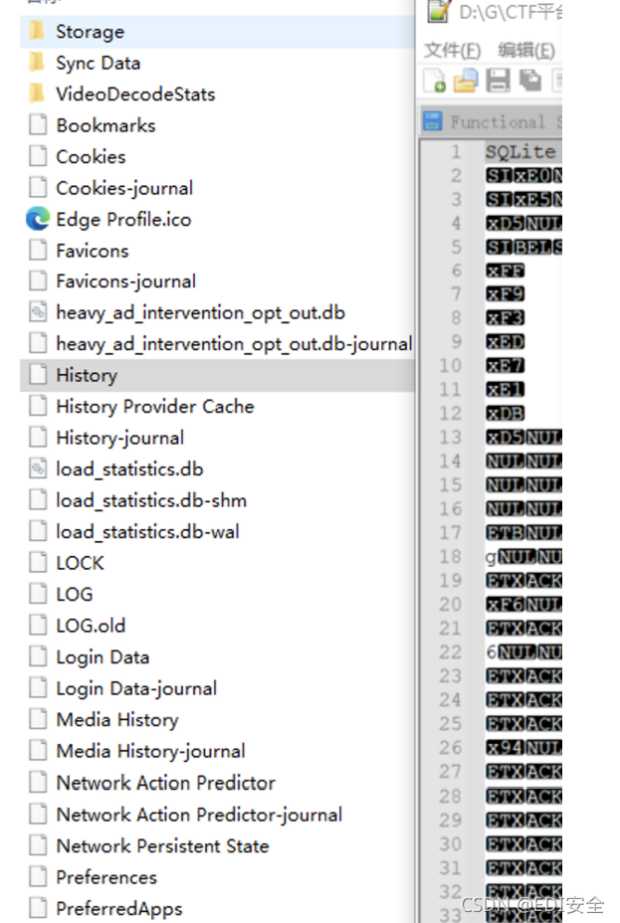Click the file icon beside Favicons
Image resolution: width=620 pixels, height=923 pixels.
(x=38, y=250)
